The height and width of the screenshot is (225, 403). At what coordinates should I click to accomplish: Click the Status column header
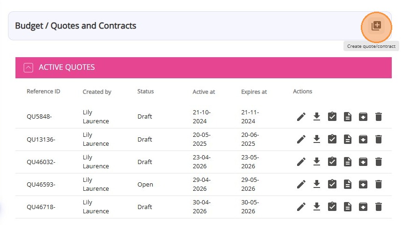click(145, 91)
